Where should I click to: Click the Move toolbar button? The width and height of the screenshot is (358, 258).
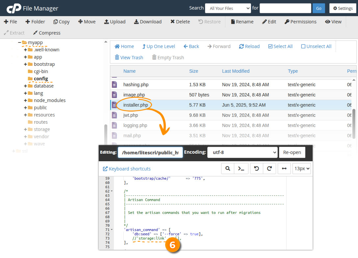[87, 22]
